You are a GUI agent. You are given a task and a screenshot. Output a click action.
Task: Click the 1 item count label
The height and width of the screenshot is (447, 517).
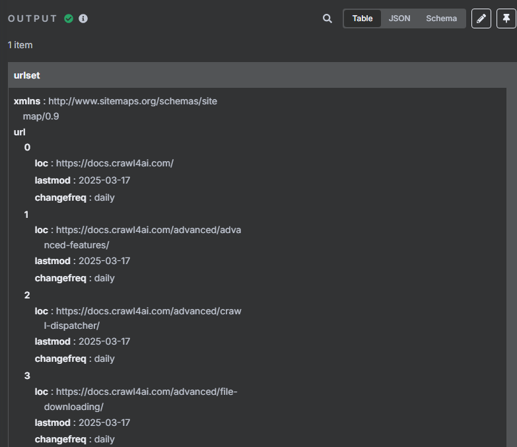[20, 45]
